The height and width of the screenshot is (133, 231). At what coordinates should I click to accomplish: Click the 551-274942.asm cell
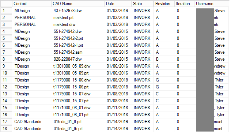77,52
